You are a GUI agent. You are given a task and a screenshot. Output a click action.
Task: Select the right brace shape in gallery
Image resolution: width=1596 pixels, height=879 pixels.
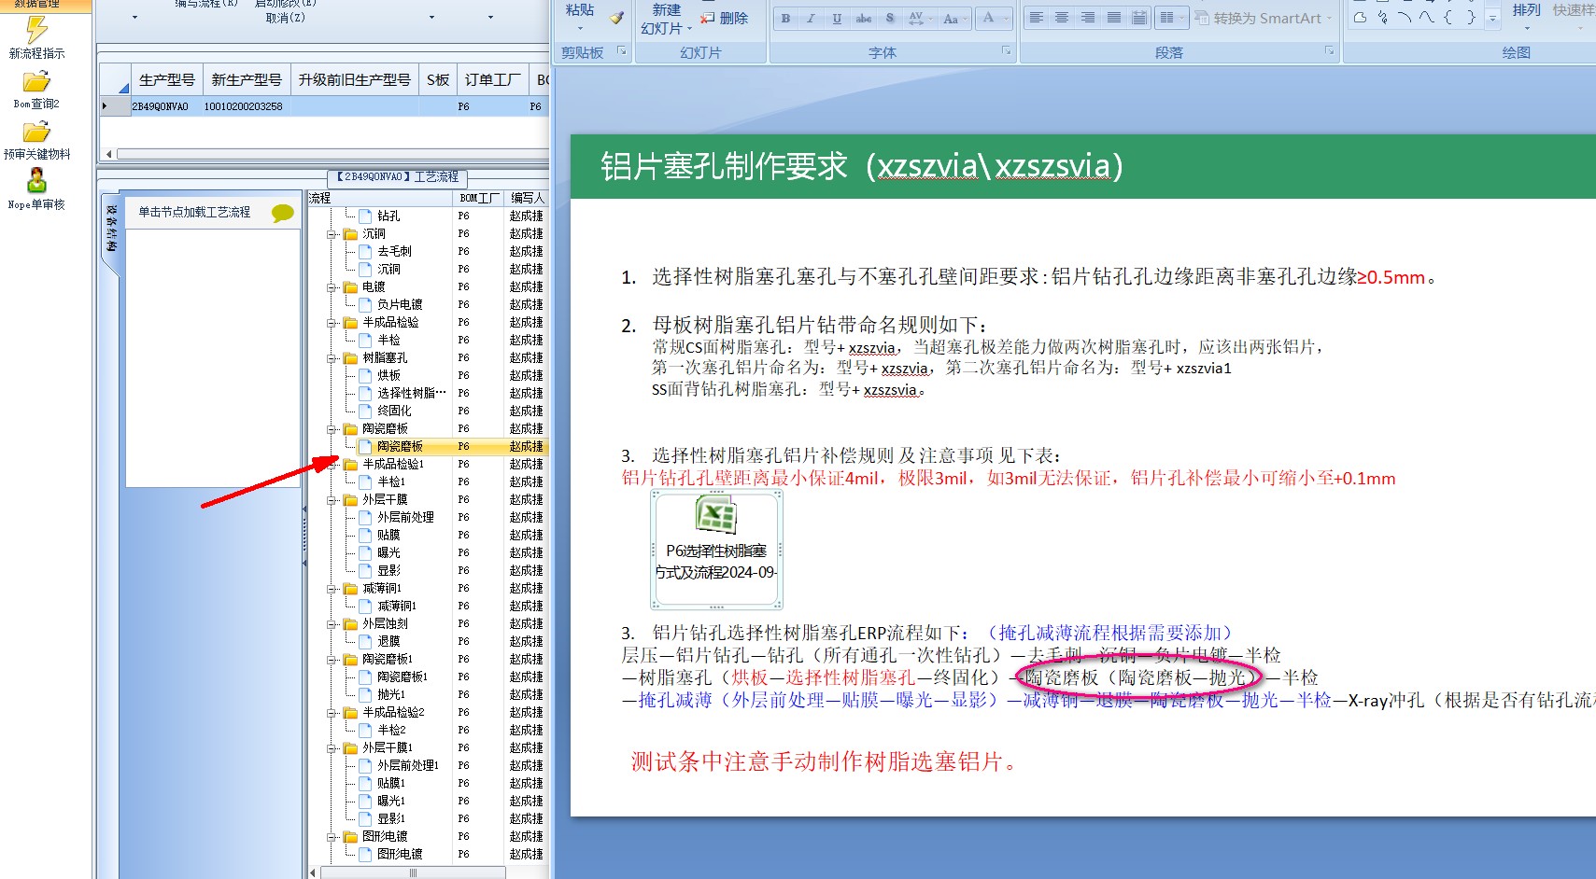pos(1471,18)
